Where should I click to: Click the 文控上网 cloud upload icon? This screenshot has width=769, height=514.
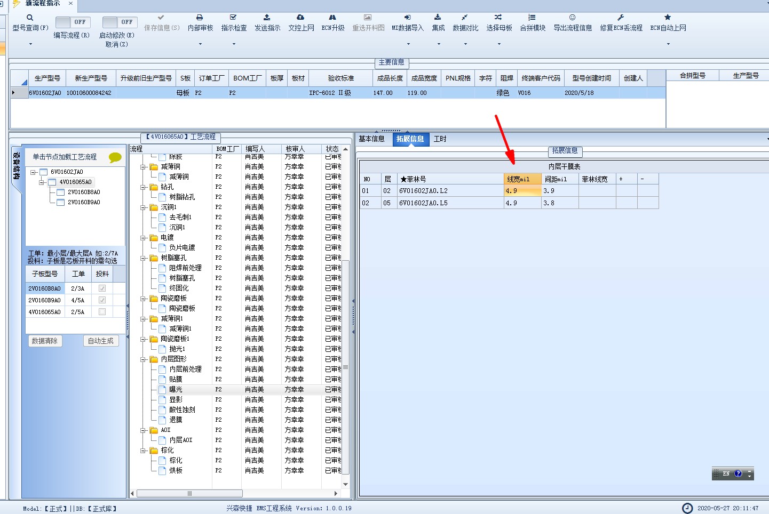301,18
